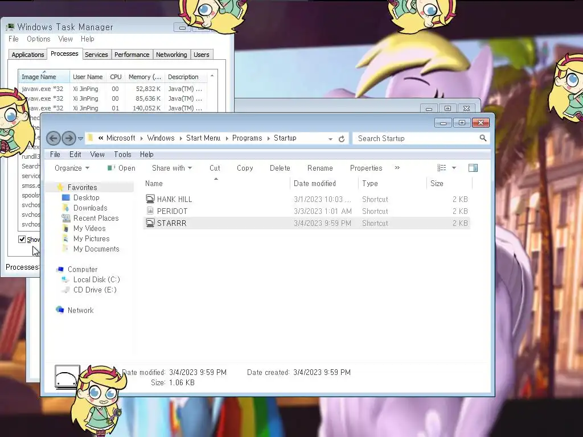Click Microsoft in the address breadcrumb

pyautogui.click(x=121, y=138)
